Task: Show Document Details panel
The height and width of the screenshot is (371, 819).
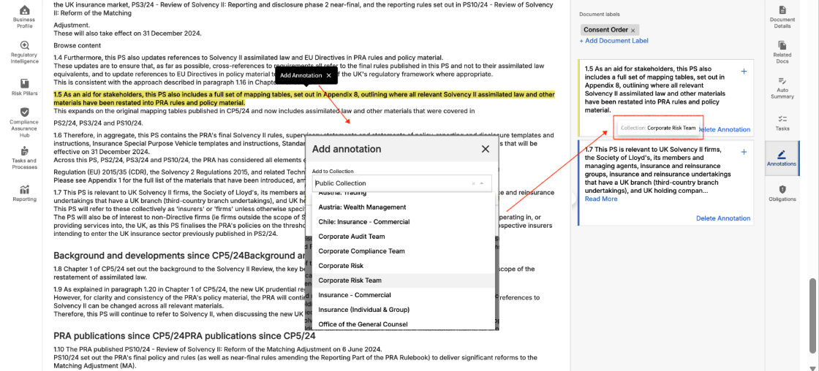Action: tap(782, 17)
